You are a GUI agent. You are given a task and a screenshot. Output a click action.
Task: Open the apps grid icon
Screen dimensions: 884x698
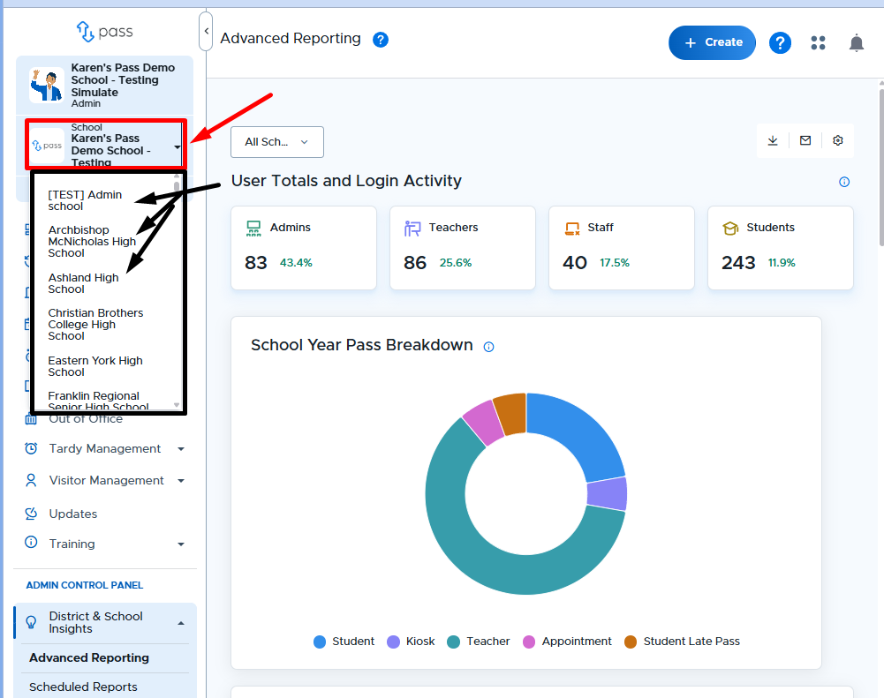point(818,43)
